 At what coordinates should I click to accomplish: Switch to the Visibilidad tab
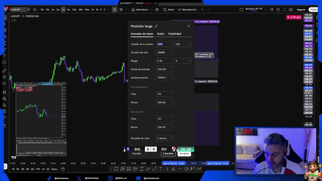(x=174, y=34)
